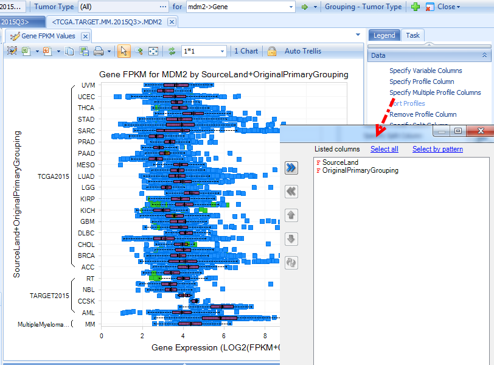The width and height of the screenshot is (494, 365).
Task: Click the move down arrow button
Action: pyautogui.click(x=291, y=239)
